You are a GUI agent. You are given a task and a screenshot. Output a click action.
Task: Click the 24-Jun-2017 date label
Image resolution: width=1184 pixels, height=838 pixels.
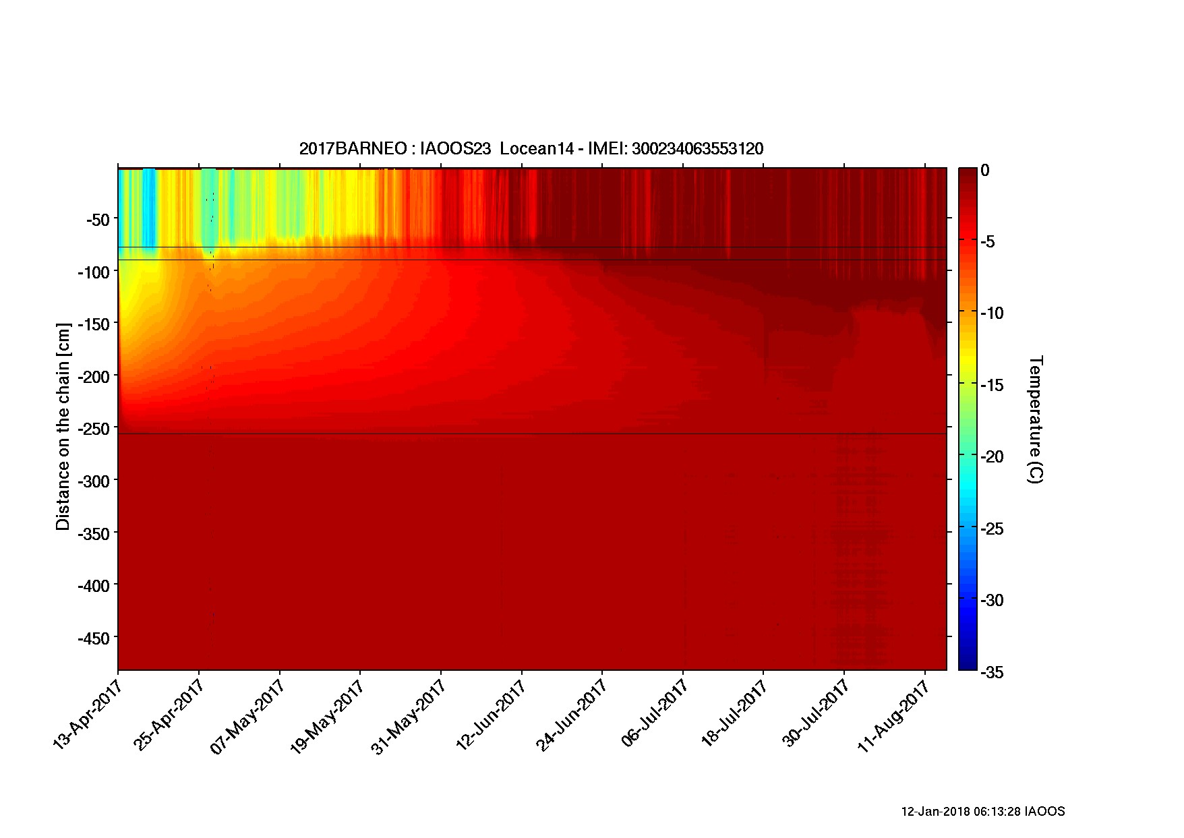tap(571, 716)
